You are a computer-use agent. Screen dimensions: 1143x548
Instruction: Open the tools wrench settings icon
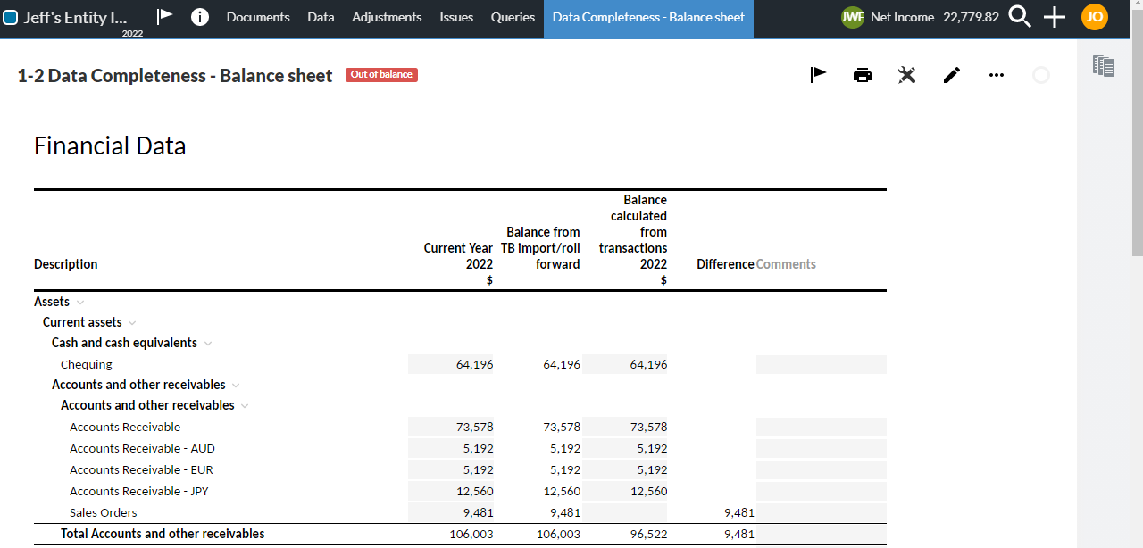[x=906, y=75]
